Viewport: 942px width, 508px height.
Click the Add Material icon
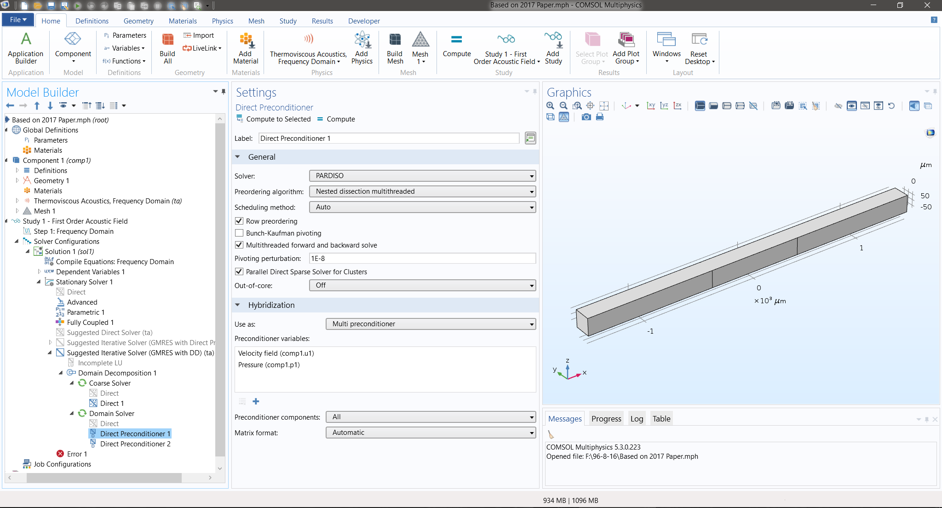tap(246, 40)
